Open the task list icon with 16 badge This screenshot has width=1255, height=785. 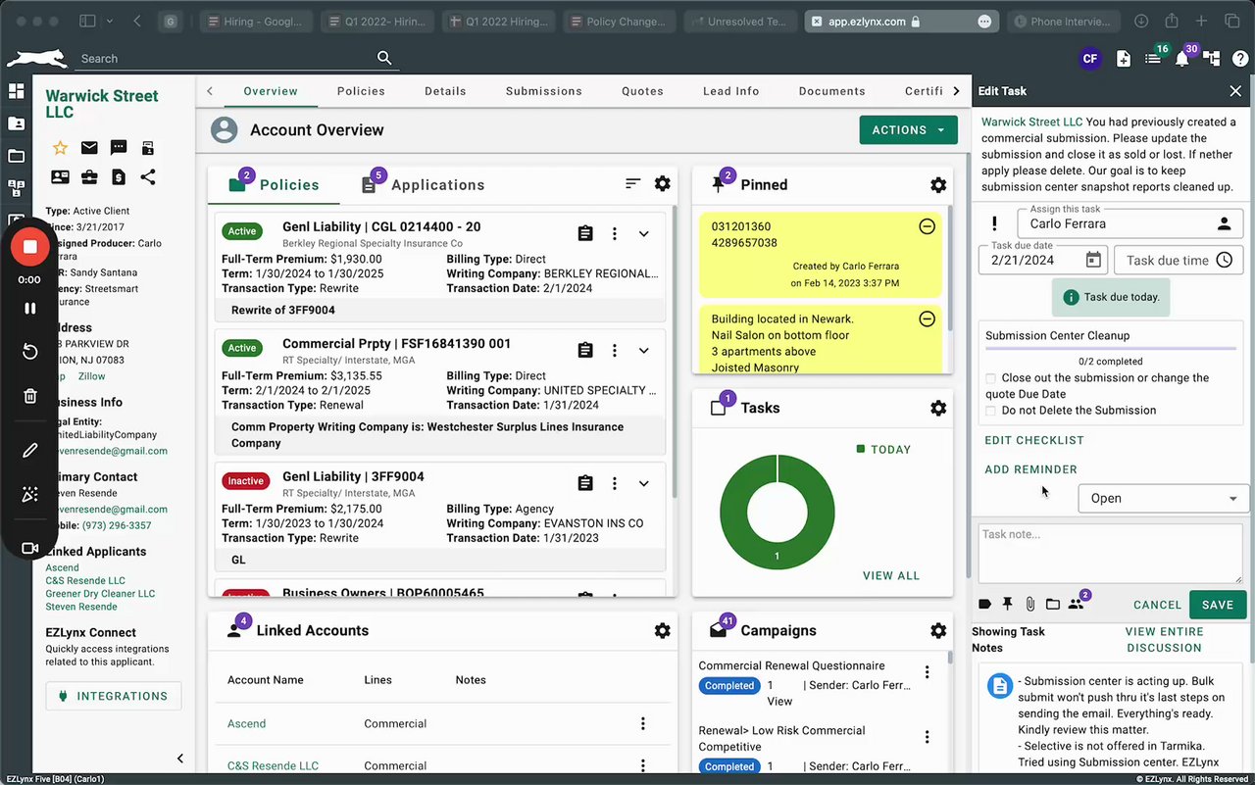click(x=1153, y=59)
